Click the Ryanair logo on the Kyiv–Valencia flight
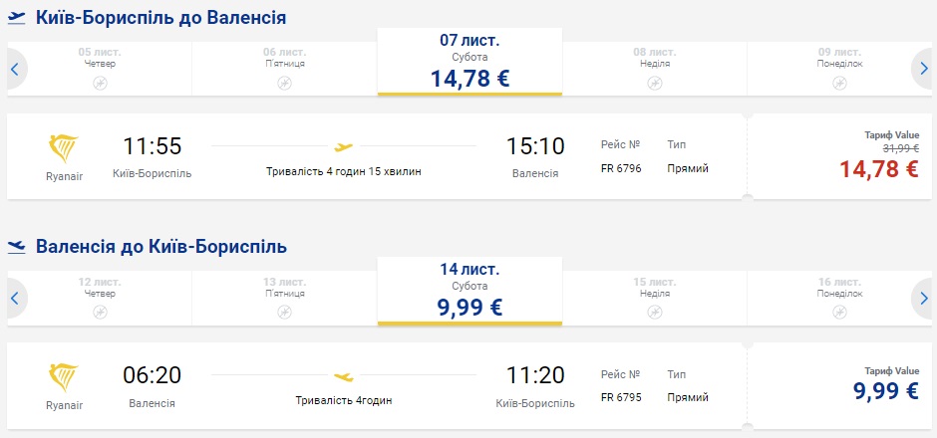This screenshot has height=438, width=937. pyautogui.click(x=66, y=148)
